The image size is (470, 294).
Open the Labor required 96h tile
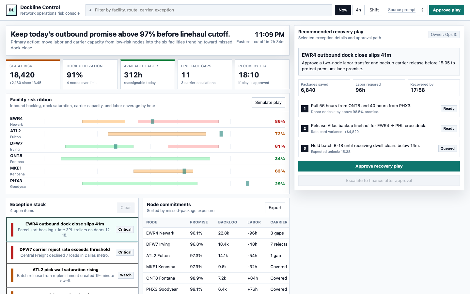tap(379, 88)
